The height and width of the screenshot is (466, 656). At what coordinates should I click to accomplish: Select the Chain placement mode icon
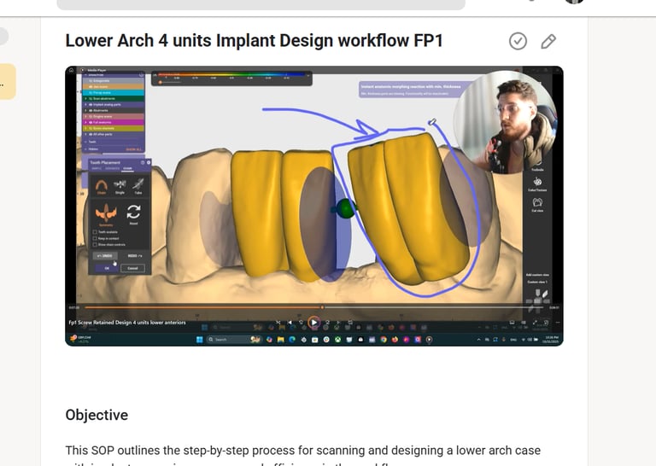(x=102, y=186)
